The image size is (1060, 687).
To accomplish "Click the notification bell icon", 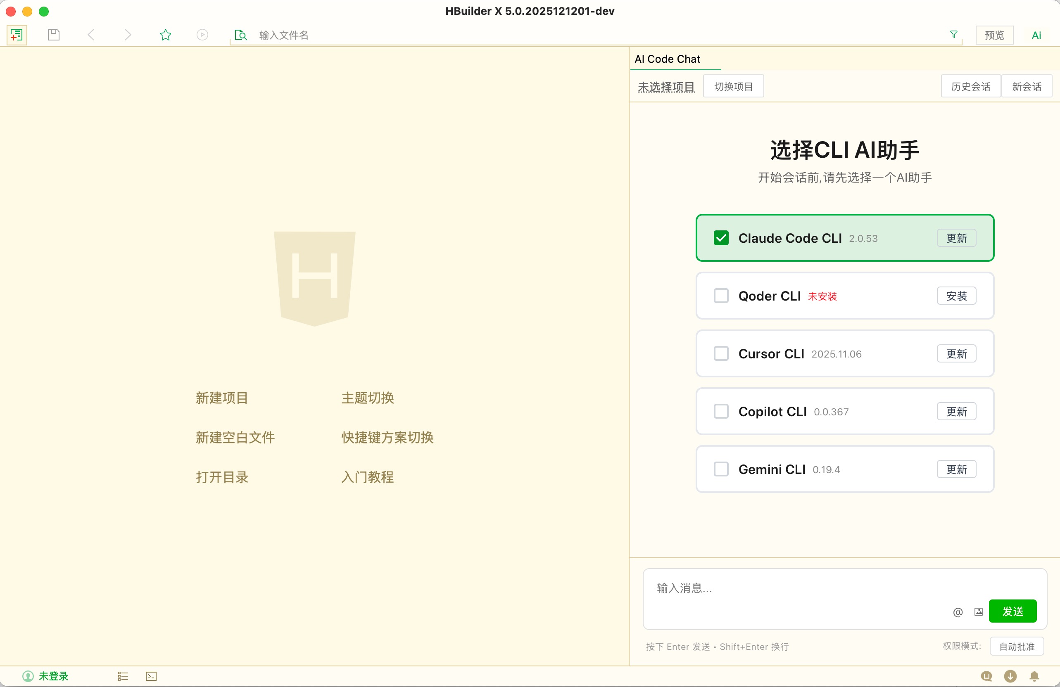I will (1034, 676).
